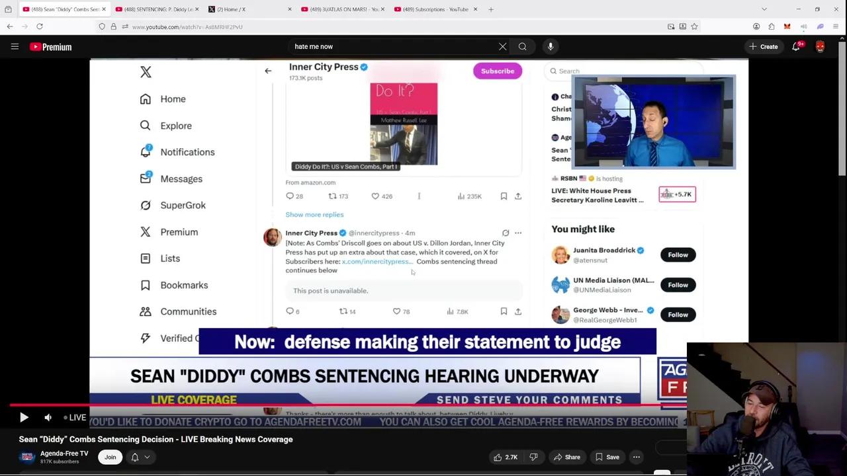Open the picture-in-picture address bar icon
Image resolution: width=847 pixels, height=476 pixels.
coord(671,26)
